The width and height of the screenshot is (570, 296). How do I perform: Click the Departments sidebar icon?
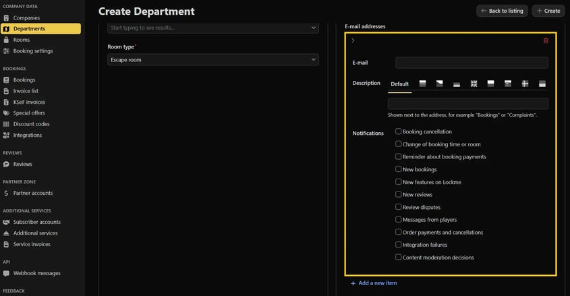pyautogui.click(x=6, y=29)
